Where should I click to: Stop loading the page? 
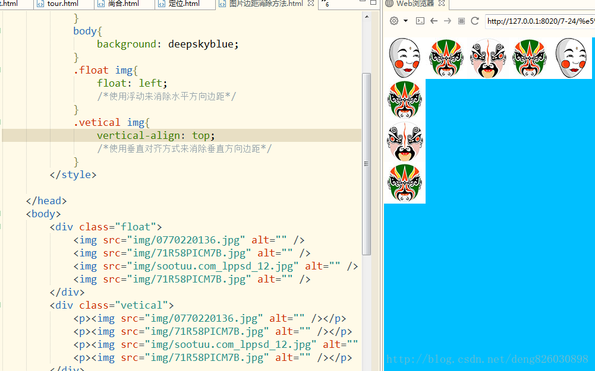(461, 21)
